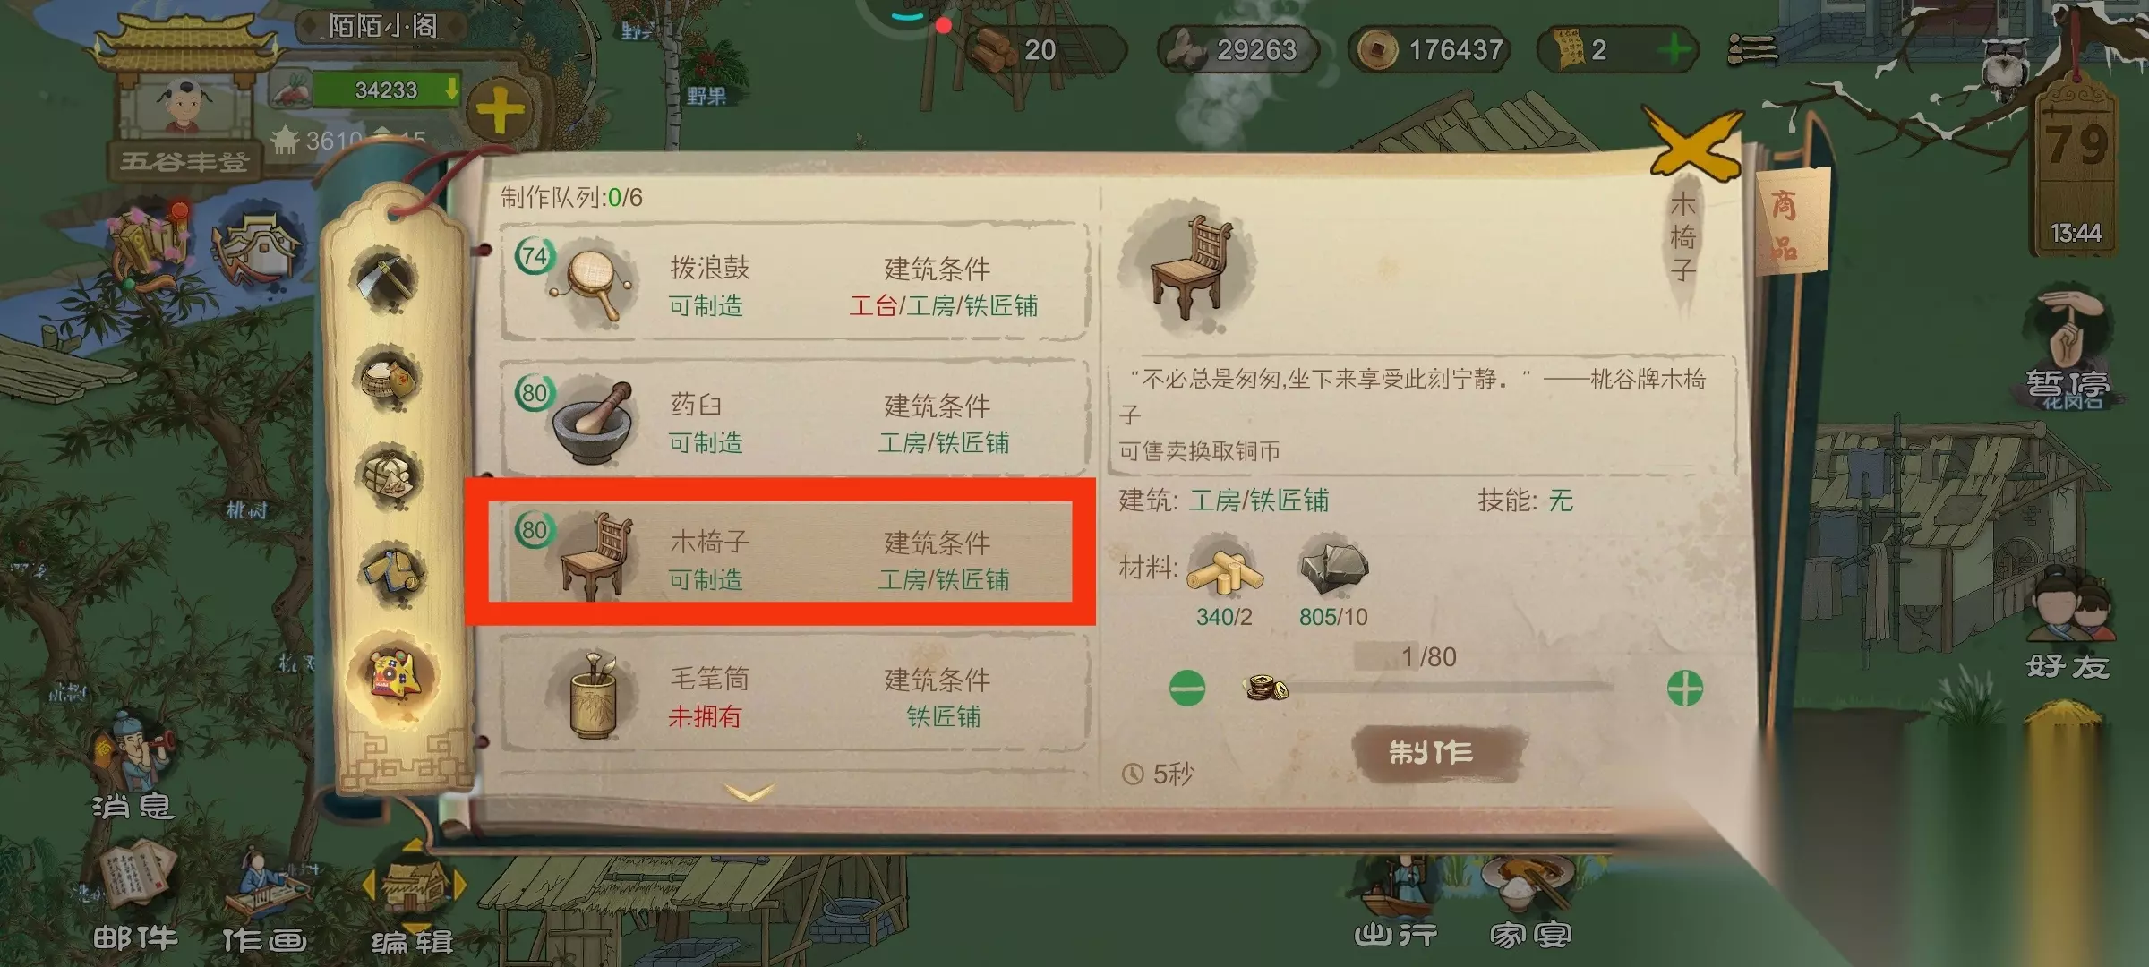
Task: Select the 拨浪鼓 recipe entry
Action: 793,283
